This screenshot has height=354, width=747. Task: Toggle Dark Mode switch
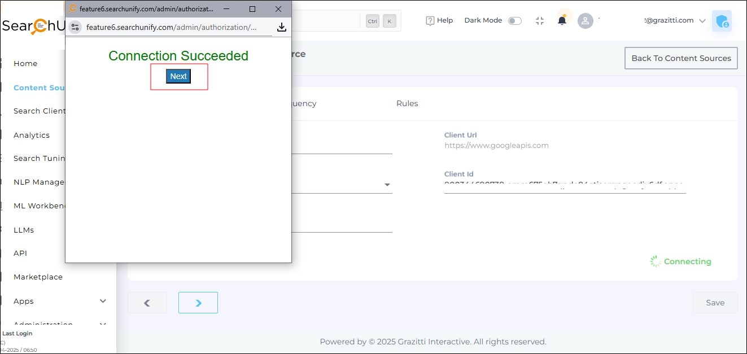pyautogui.click(x=514, y=21)
